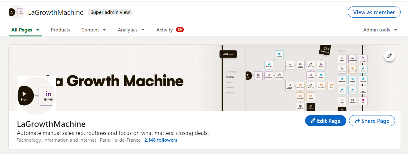Click the View as member button
408x154 pixels.
tap(374, 12)
